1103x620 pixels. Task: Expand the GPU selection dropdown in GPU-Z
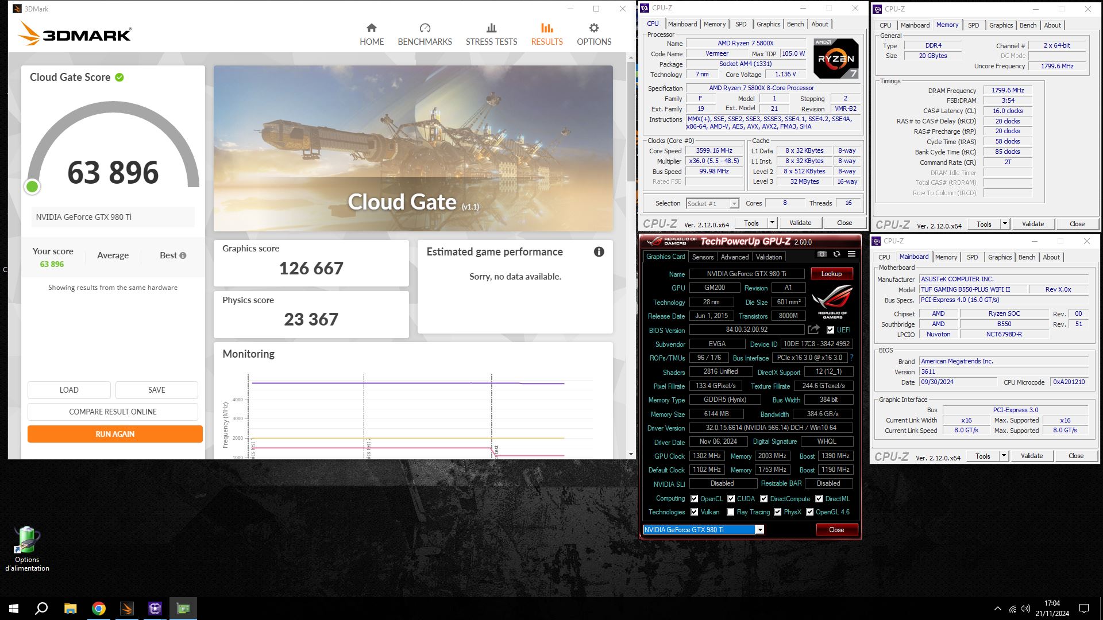click(759, 530)
